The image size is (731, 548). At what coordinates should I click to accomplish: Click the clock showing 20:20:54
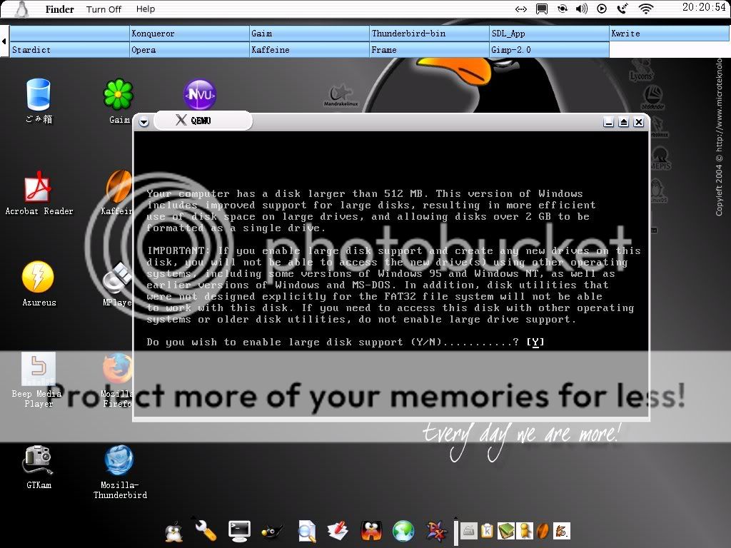click(x=704, y=7)
